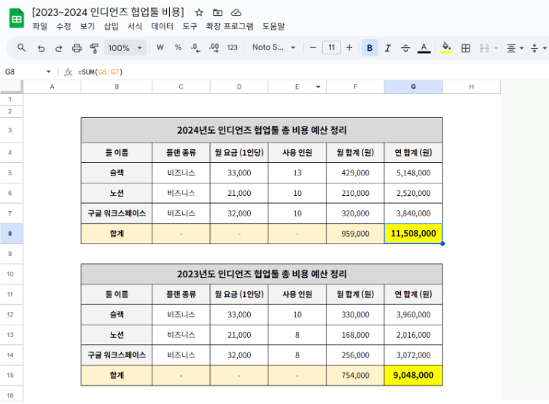Select 사용 인원 value 13
Viewport: 549px width, 404px height.
coord(297,173)
